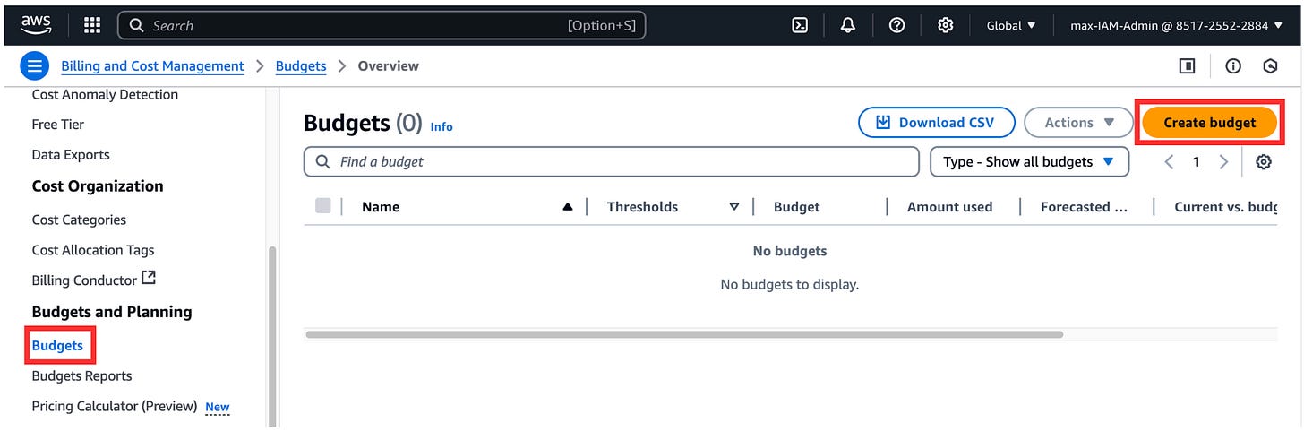Open Cost Categories in sidebar
This screenshot has width=1304, height=431.
[x=79, y=220]
